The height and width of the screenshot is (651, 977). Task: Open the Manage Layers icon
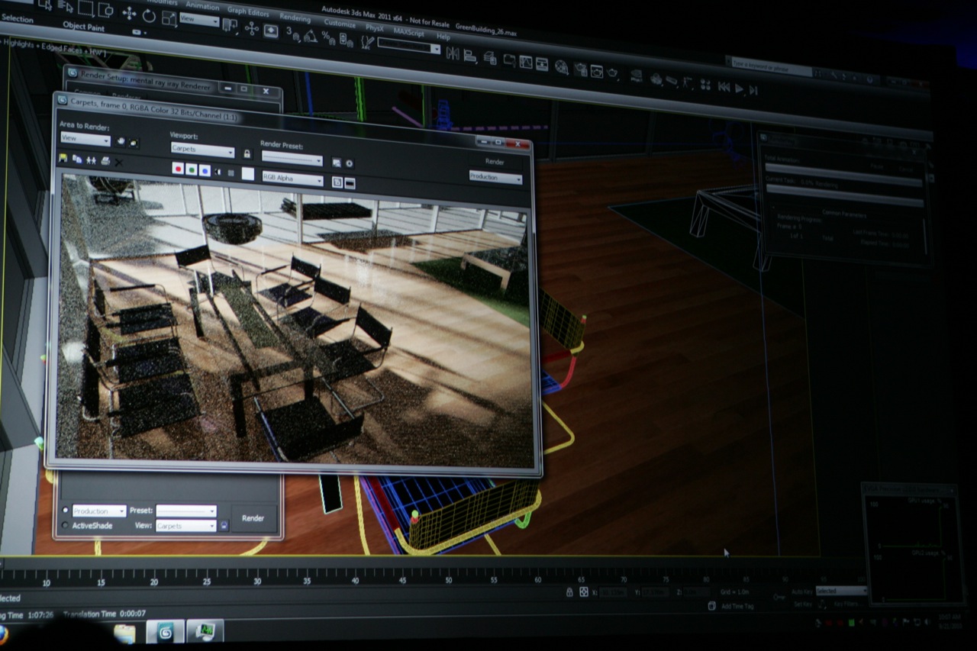point(490,58)
